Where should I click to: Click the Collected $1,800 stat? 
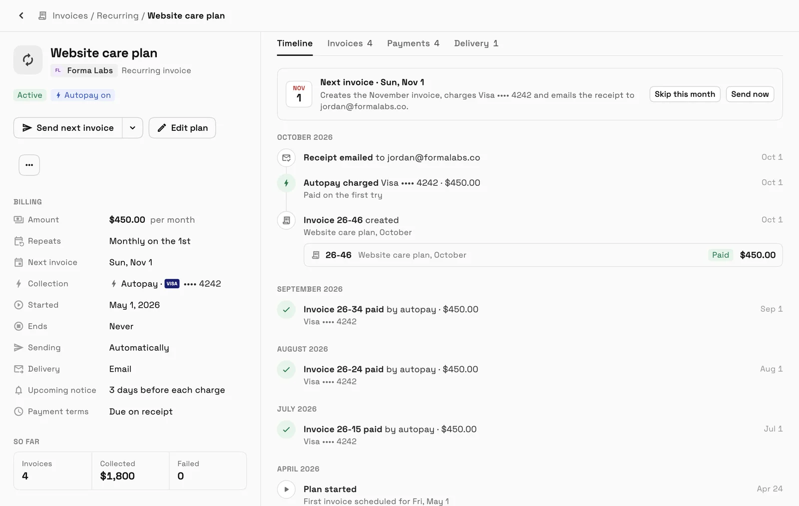130,471
